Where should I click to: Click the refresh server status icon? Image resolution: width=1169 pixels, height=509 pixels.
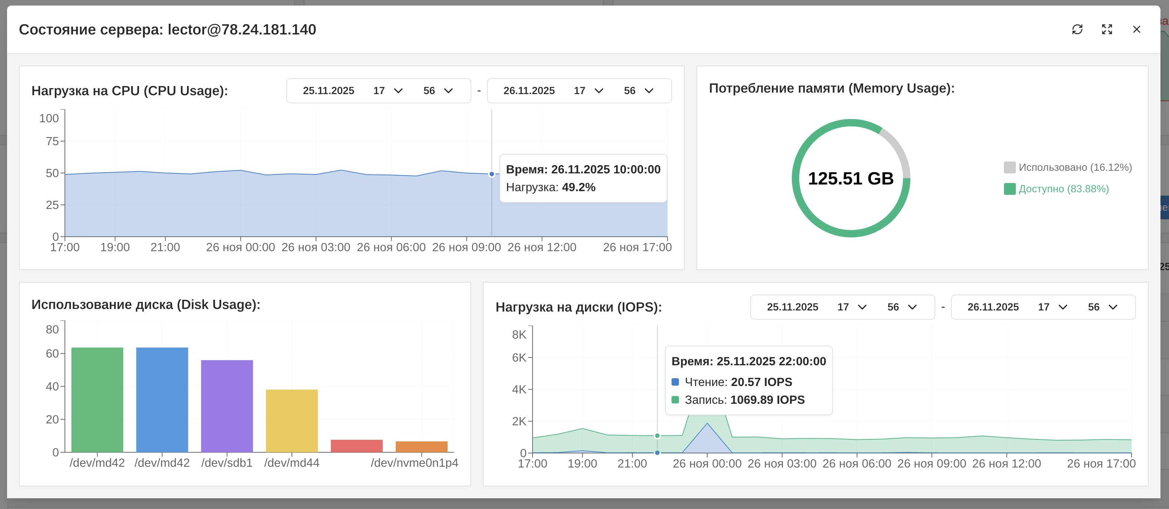tap(1077, 30)
